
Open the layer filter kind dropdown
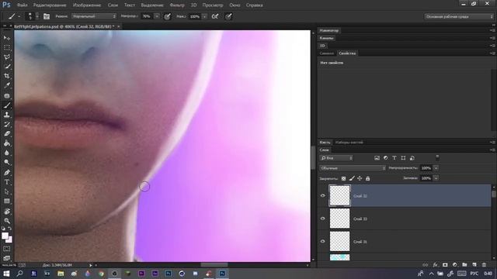coord(336,158)
